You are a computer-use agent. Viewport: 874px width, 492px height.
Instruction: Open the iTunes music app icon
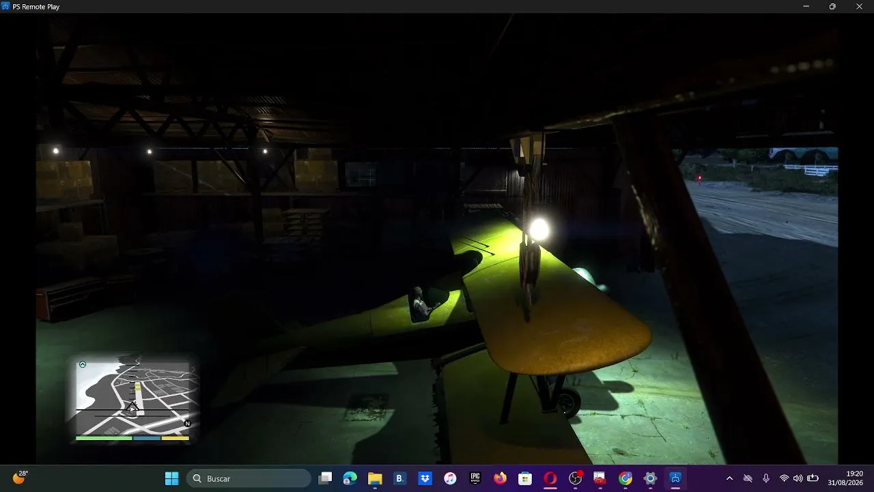tap(450, 478)
